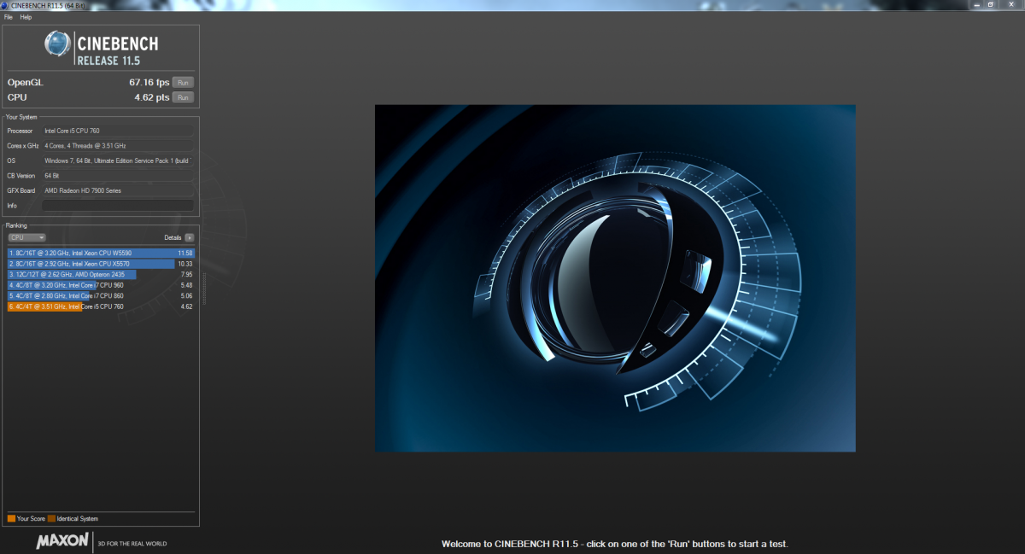Click the rendered eye preview image

615,278
